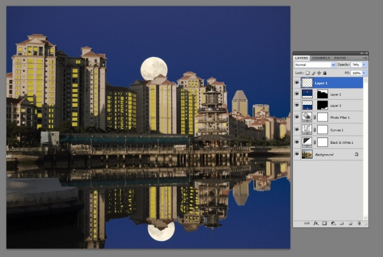Switch to the Paths tab

pyautogui.click(x=340, y=58)
